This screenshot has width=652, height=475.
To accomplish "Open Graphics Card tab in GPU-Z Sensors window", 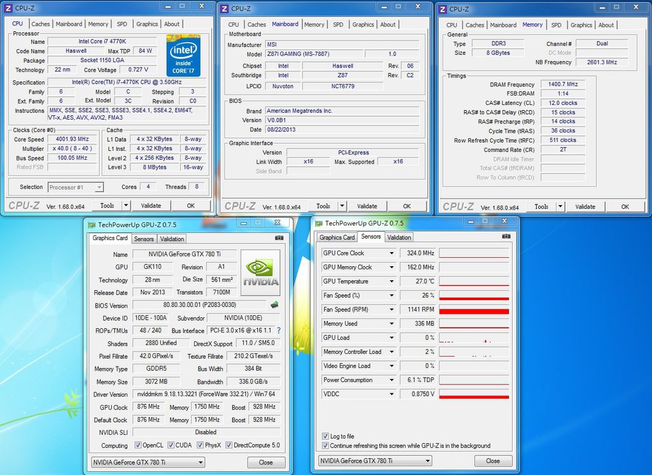I will click(x=337, y=237).
